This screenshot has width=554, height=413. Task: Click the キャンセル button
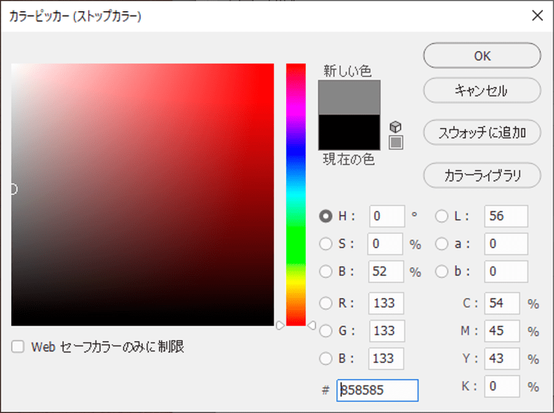[x=482, y=90]
